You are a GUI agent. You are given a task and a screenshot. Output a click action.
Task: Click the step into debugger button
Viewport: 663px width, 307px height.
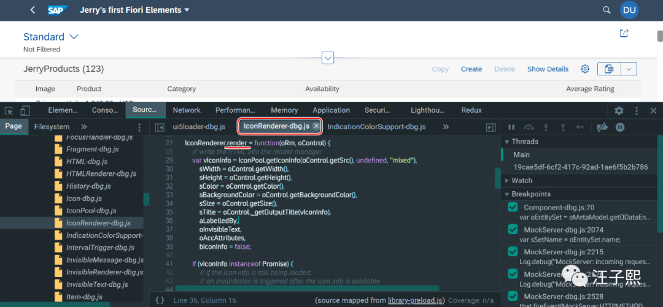tap(546, 127)
